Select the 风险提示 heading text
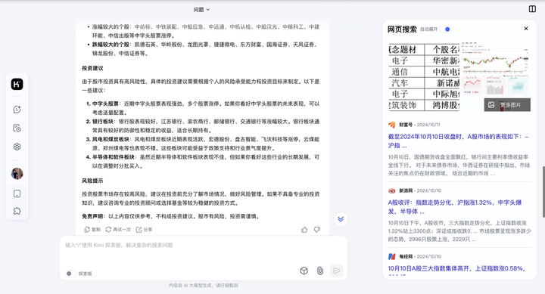545x294 pixels. [92, 181]
